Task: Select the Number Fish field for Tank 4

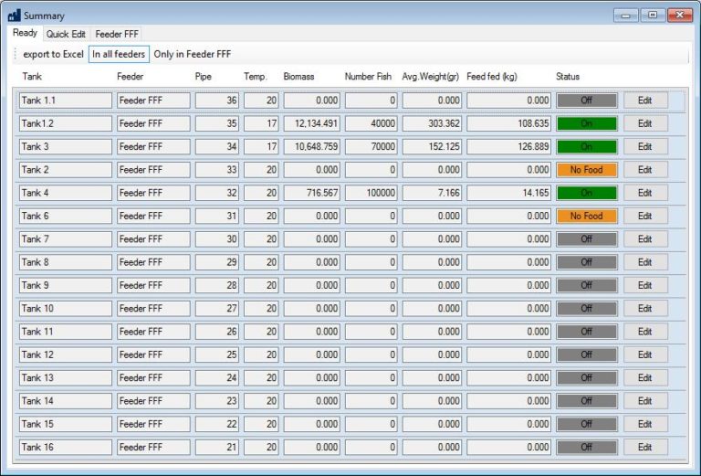Action: (x=371, y=193)
